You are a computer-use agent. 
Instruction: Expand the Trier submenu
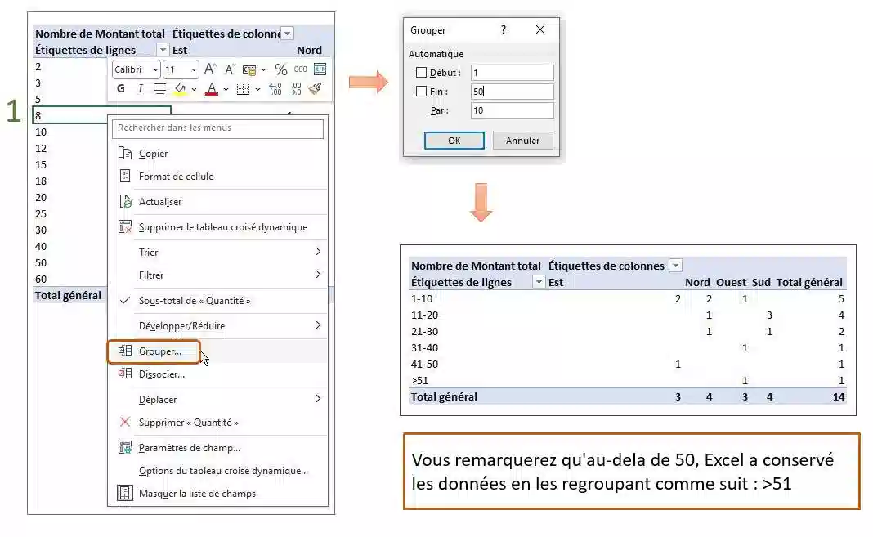pos(318,252)
